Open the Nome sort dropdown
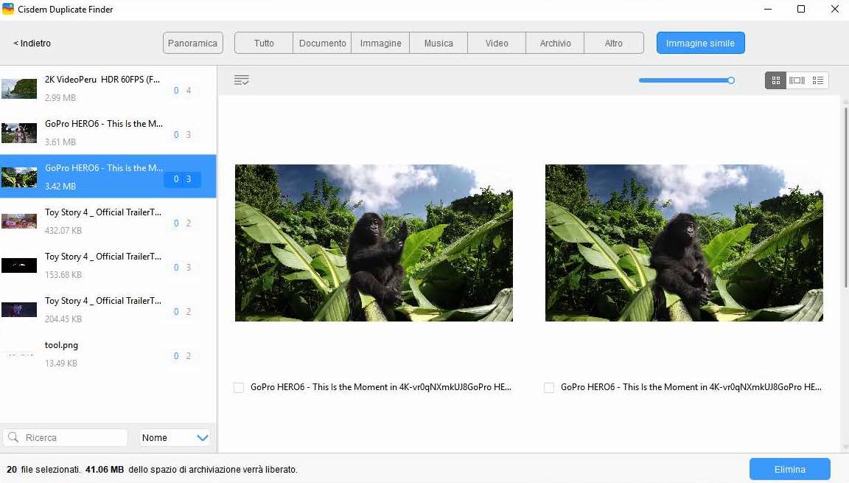Image resolution: width=849 pixels, height=483 pixels. [x=175, y=438]
